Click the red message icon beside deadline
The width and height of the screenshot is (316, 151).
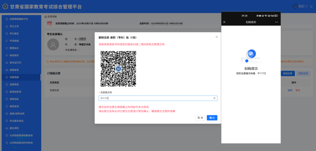(x=49, y=24)
